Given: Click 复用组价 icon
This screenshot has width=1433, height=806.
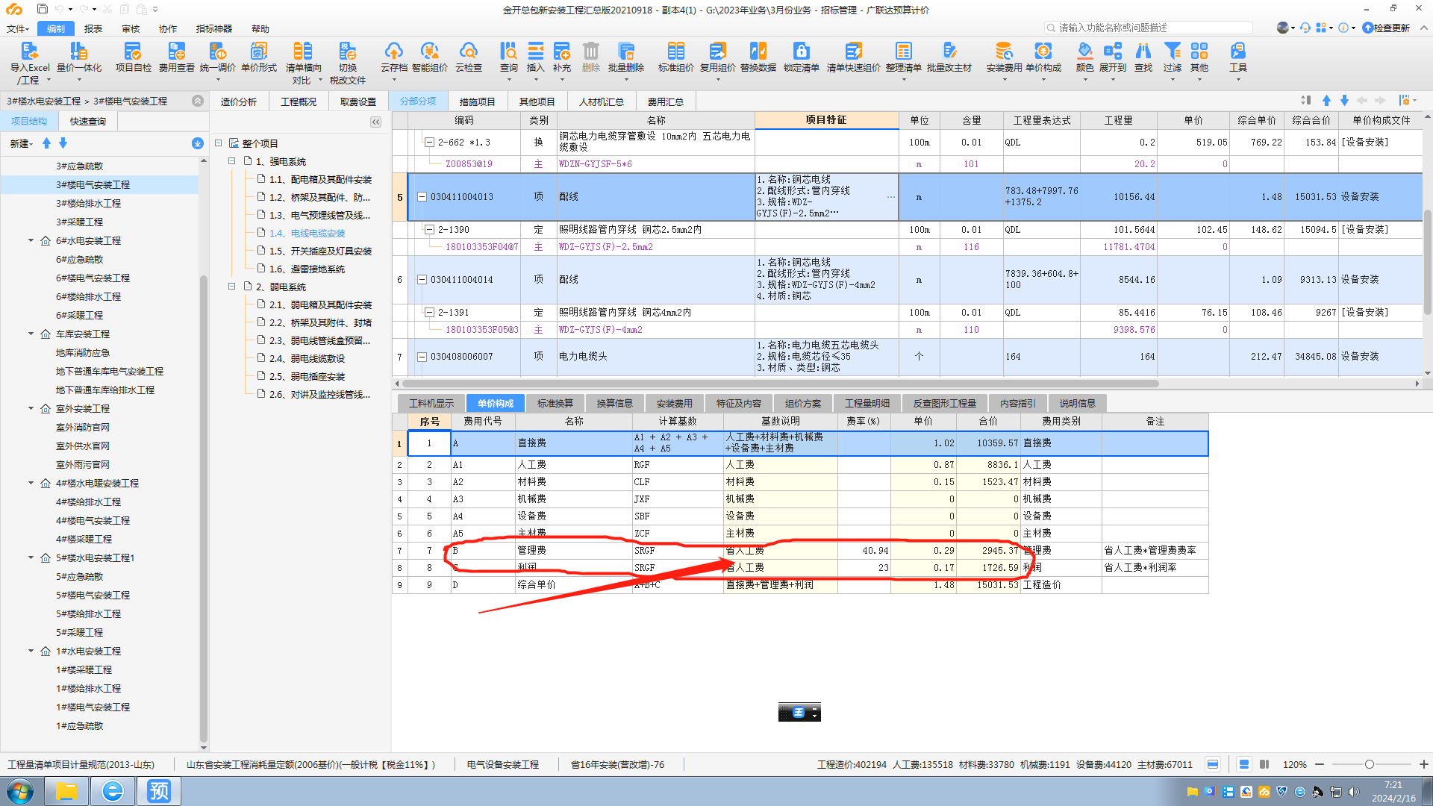Looking at the screenshot, I should [x=717, y=51].
